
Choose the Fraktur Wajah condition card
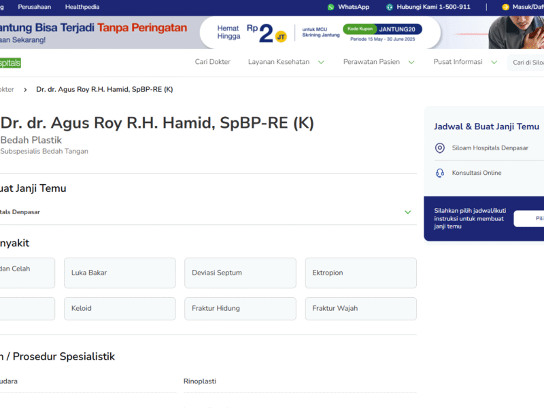point(360,309)
